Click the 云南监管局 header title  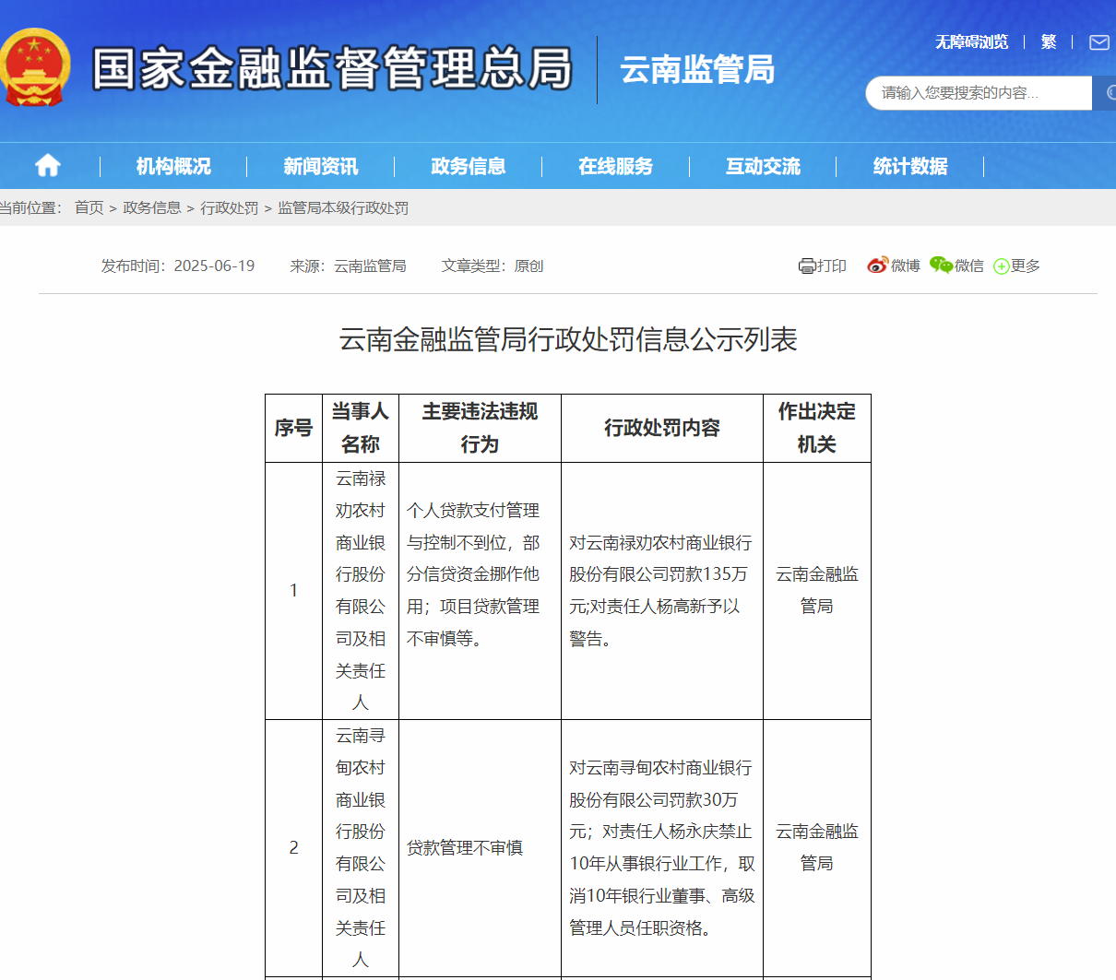point(697,69)
